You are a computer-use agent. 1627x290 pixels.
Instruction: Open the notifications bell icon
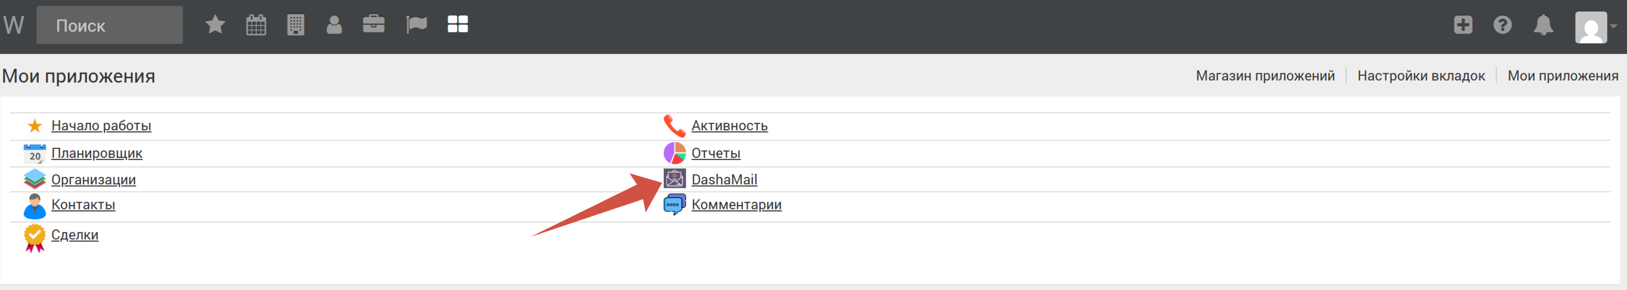(x=1543, y=25)
